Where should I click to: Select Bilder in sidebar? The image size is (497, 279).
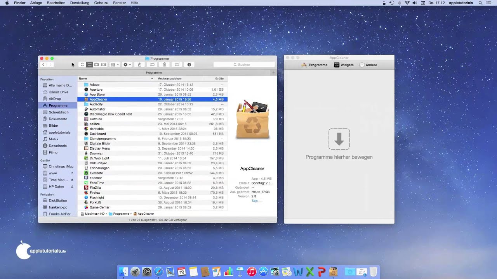point(57,126)
